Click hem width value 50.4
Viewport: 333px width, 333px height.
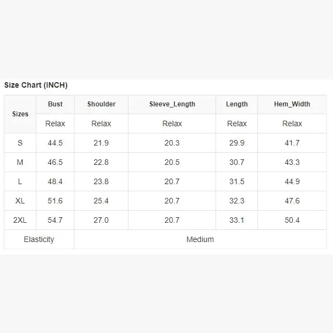click(292, 220)
